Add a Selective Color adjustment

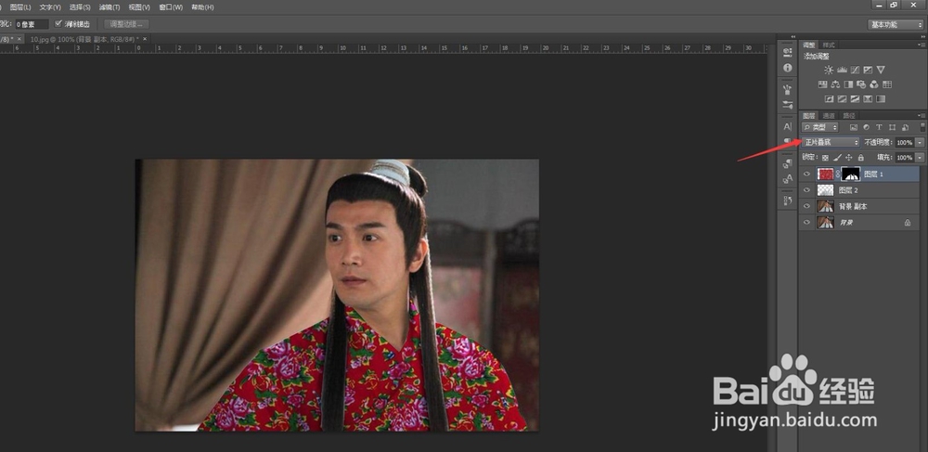869,98
